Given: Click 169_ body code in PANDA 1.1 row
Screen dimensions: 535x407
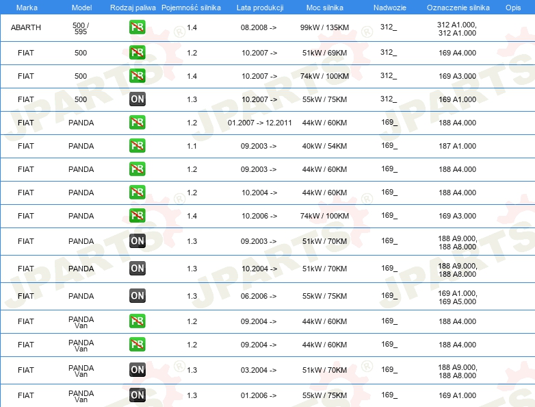Looking at the screenshot, I should click(389, 145).
